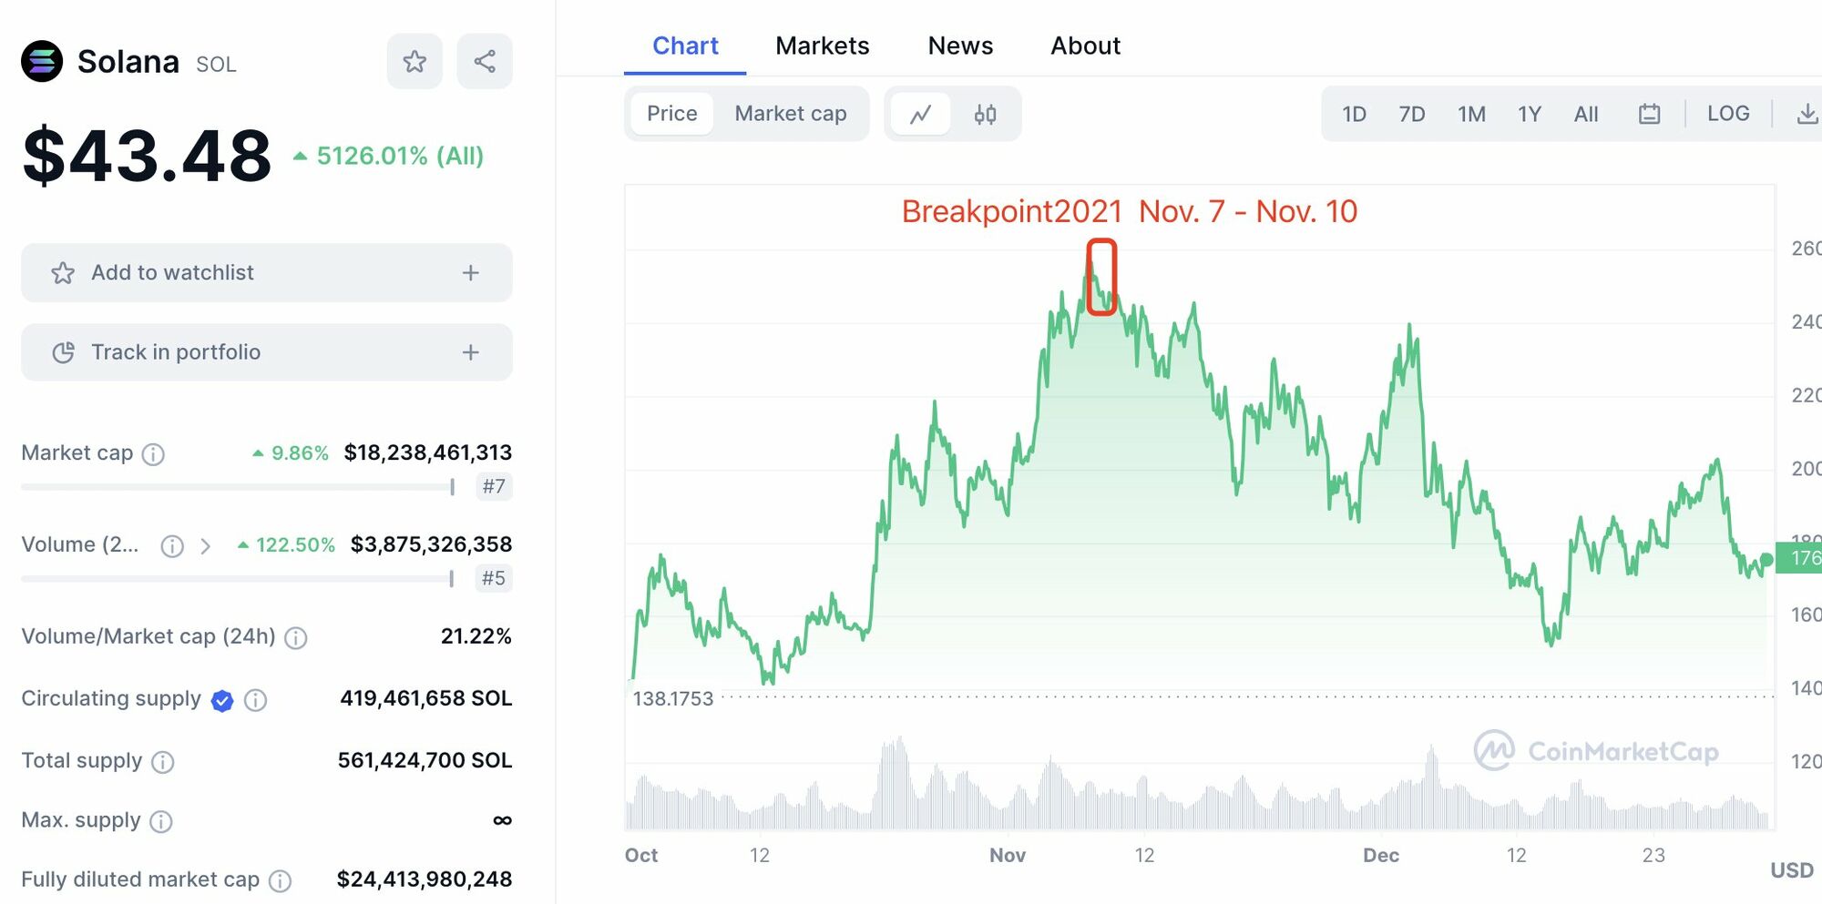Screen dimensions: 1822x904
Task: Select the 1Y time range
Action: 1529,114
